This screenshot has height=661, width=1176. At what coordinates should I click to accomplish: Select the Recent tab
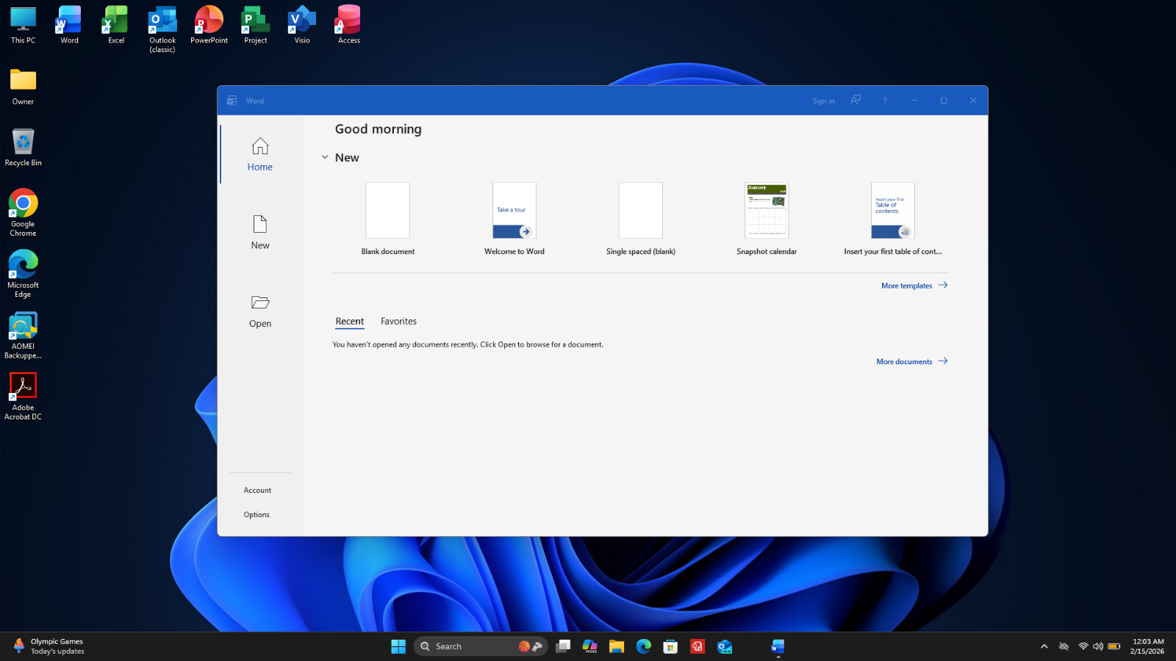(x=350, y=322)
